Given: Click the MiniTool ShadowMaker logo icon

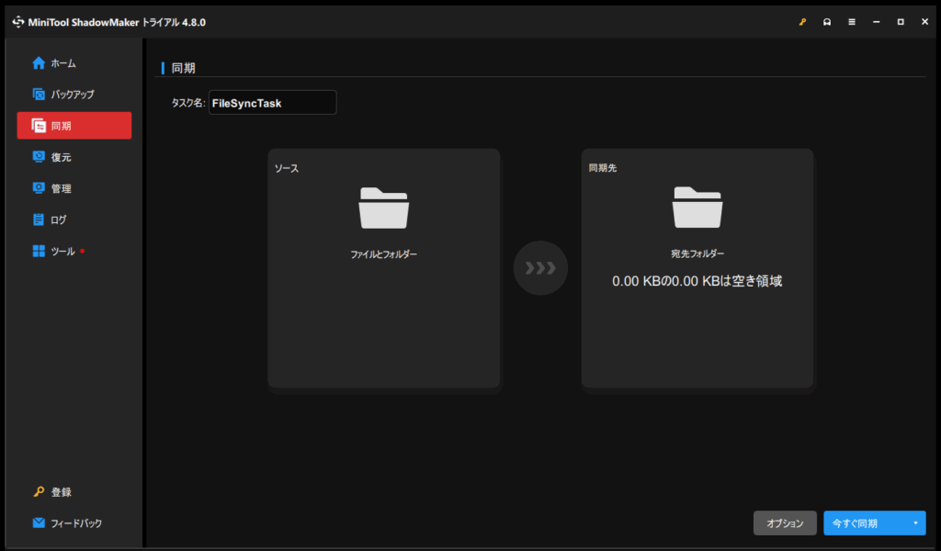Looking at the screenshot, I should 18,22.
